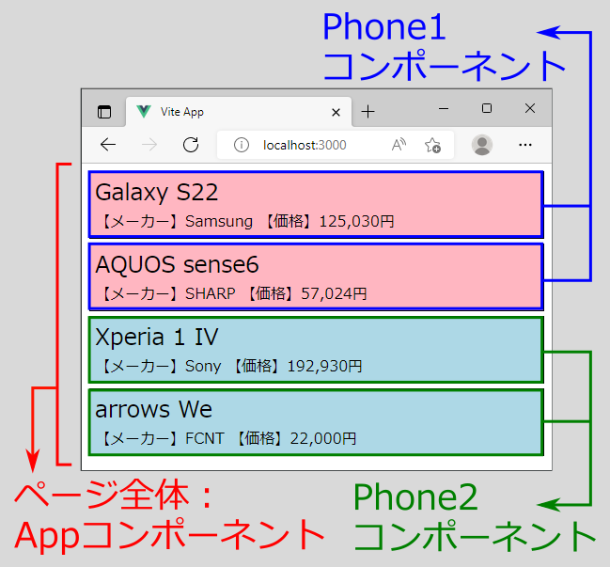The width and height of the screenshot is (610, 567).
Task: Minimize the browser window
Action: coord(444,108)
